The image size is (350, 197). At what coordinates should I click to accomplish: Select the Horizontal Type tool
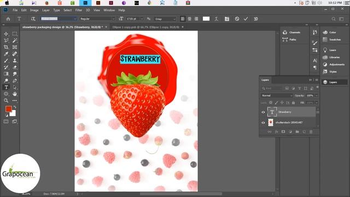click(x=6, y=88)
